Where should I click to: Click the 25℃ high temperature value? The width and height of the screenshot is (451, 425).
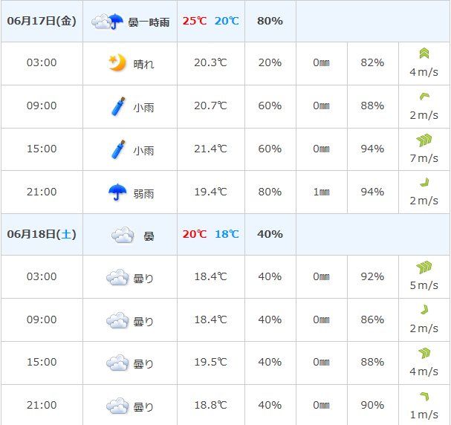tap(195, 21)
